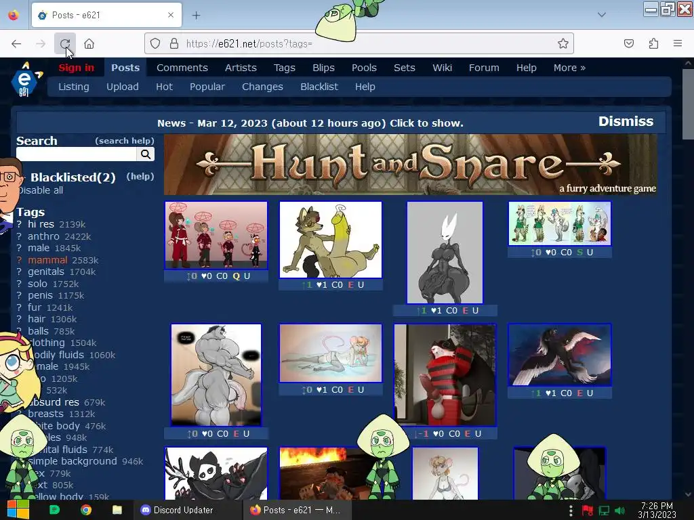Viewport: 694px width, 520px height.
Task: Open the (search help) link
Action: pos(125,141)
